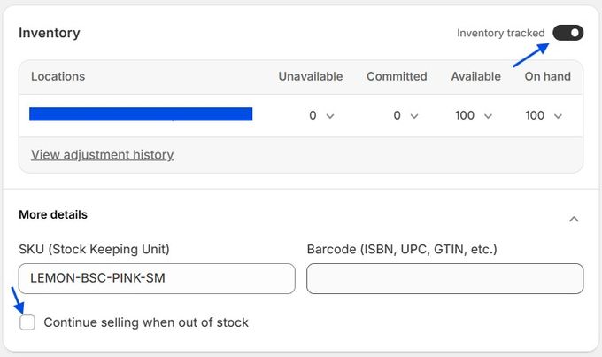602x357 pixels.
Task: Click the More details heading
Action: click(x=53, y=214)
